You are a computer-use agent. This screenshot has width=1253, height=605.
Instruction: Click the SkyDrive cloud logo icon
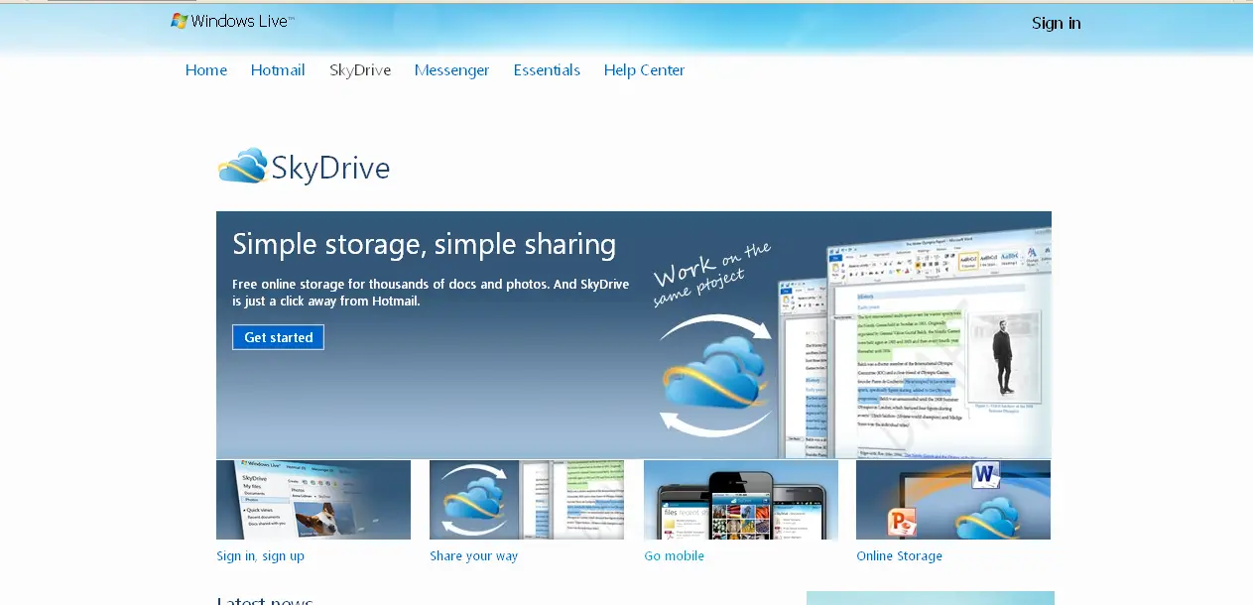[243, 167]
